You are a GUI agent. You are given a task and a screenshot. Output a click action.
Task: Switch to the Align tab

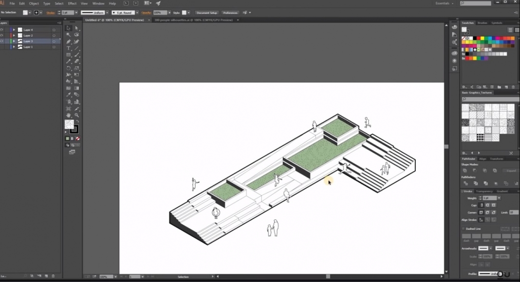(x=482, y=159)
